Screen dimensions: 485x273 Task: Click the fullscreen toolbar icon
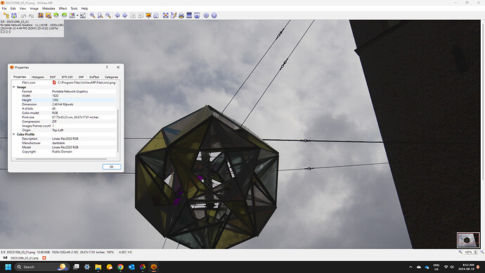[165, 15]
